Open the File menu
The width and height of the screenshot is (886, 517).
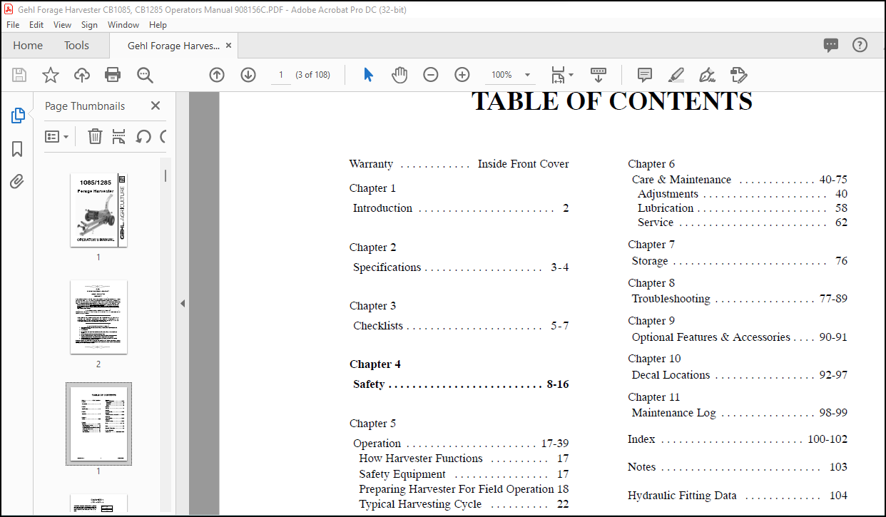point(13,24)
